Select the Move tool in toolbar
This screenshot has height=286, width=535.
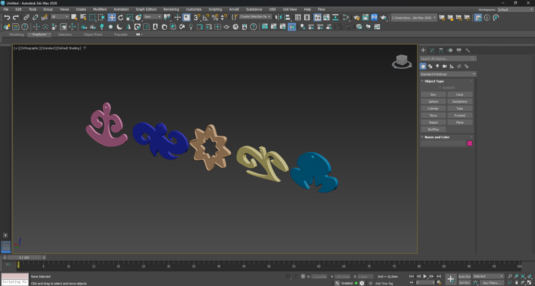click(112, 17)
